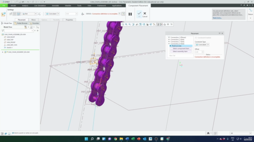The image size is (254, 142).
Task: Toggle Datum Display Filters icon
Action: [x=154, y=24]
